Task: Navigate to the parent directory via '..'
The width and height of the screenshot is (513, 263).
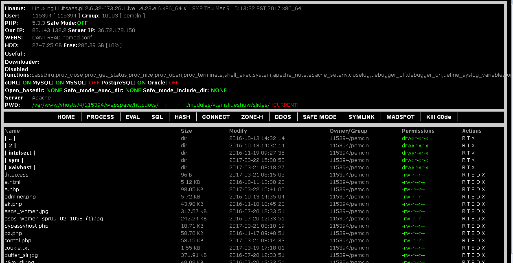Action: (x=10, y=138)
